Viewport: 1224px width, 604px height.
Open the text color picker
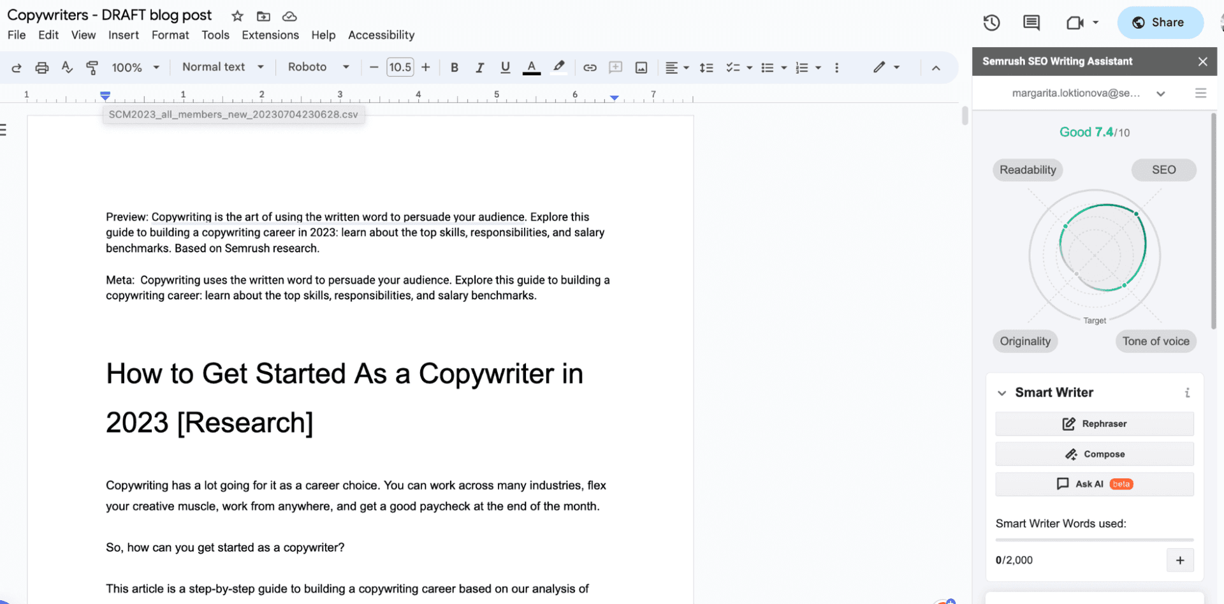(532, 68)
